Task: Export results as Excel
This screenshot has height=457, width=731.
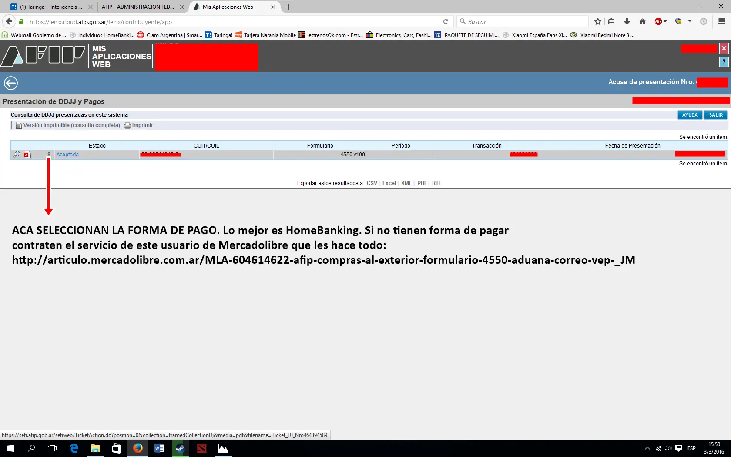Action: pos(389,183)
